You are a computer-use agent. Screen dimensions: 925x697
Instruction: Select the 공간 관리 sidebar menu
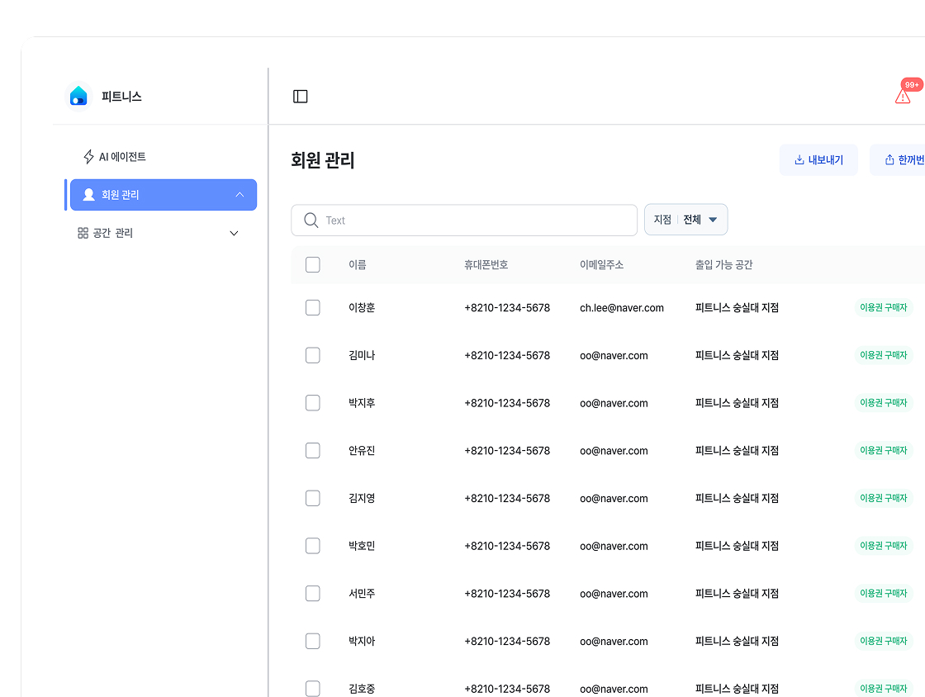click(113, 234)
